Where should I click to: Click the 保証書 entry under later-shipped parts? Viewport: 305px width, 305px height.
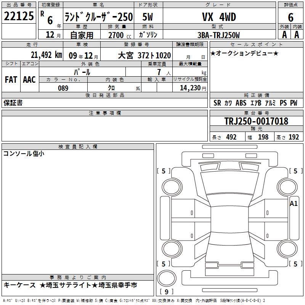[x=13, y=103]
